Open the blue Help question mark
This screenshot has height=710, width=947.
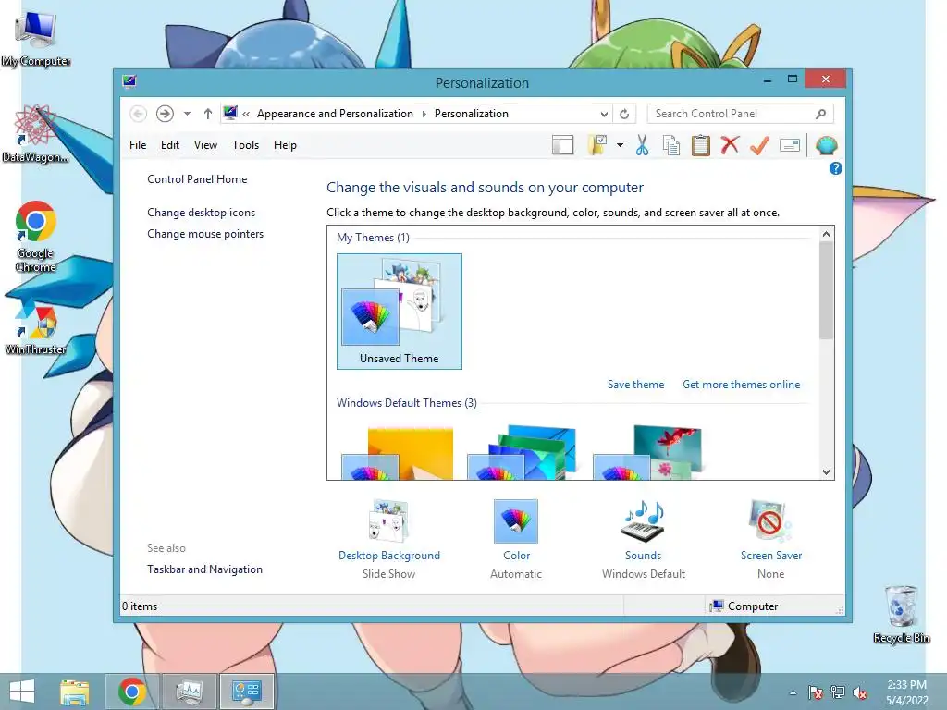tap(836, 168)
